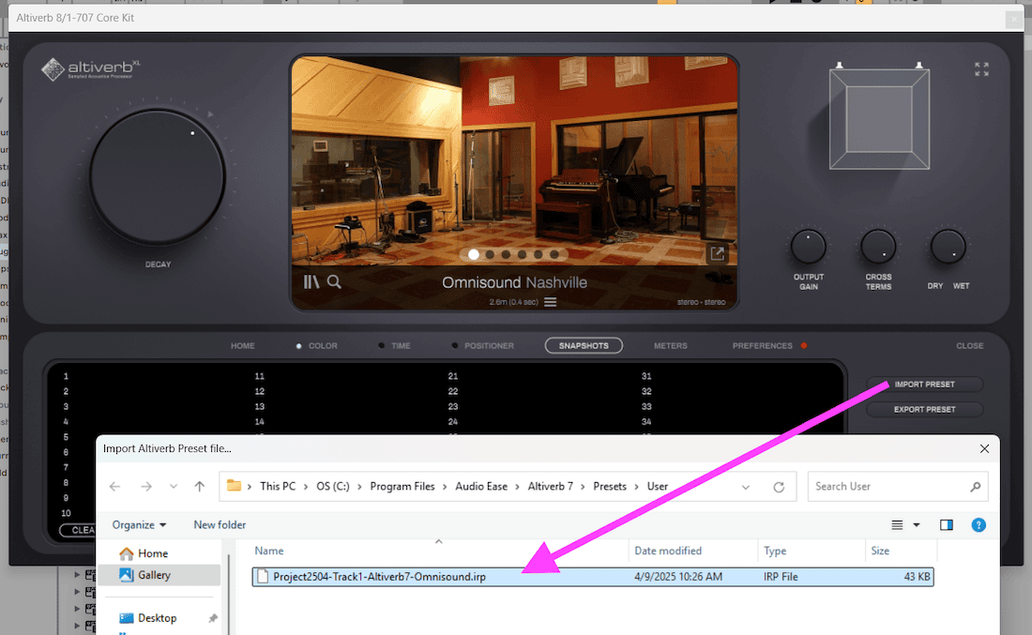This screenshot has width=1032, height=635.
Task: Click the CLEAR snapshots button
Action: [78, 530]
